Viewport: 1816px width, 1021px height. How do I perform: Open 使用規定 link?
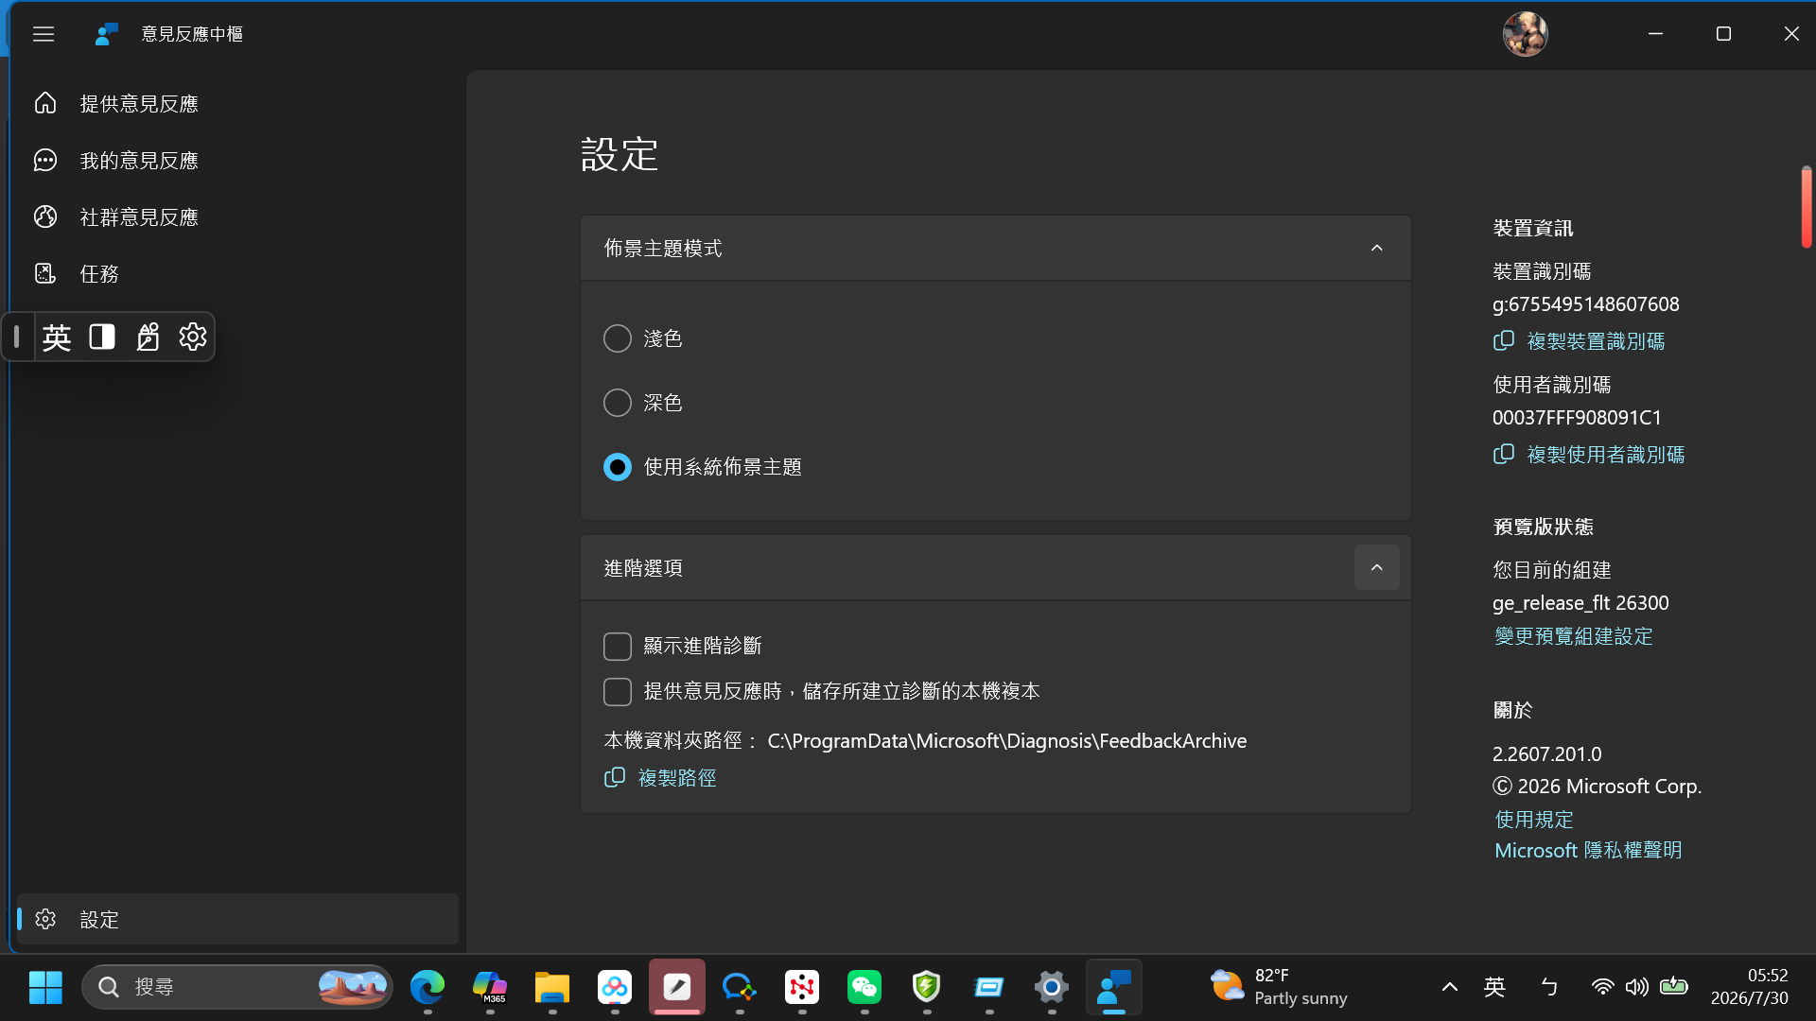point(1533,819)
